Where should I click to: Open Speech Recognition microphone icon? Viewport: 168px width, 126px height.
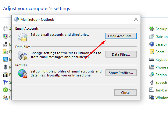pyautogui.click(x=152, y=82)
